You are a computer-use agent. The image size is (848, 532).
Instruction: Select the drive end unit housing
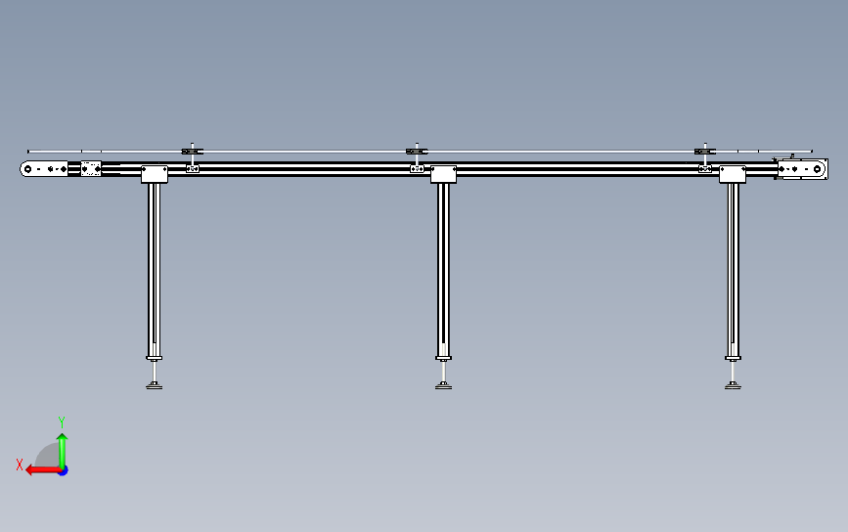click(x=803, y=169)
